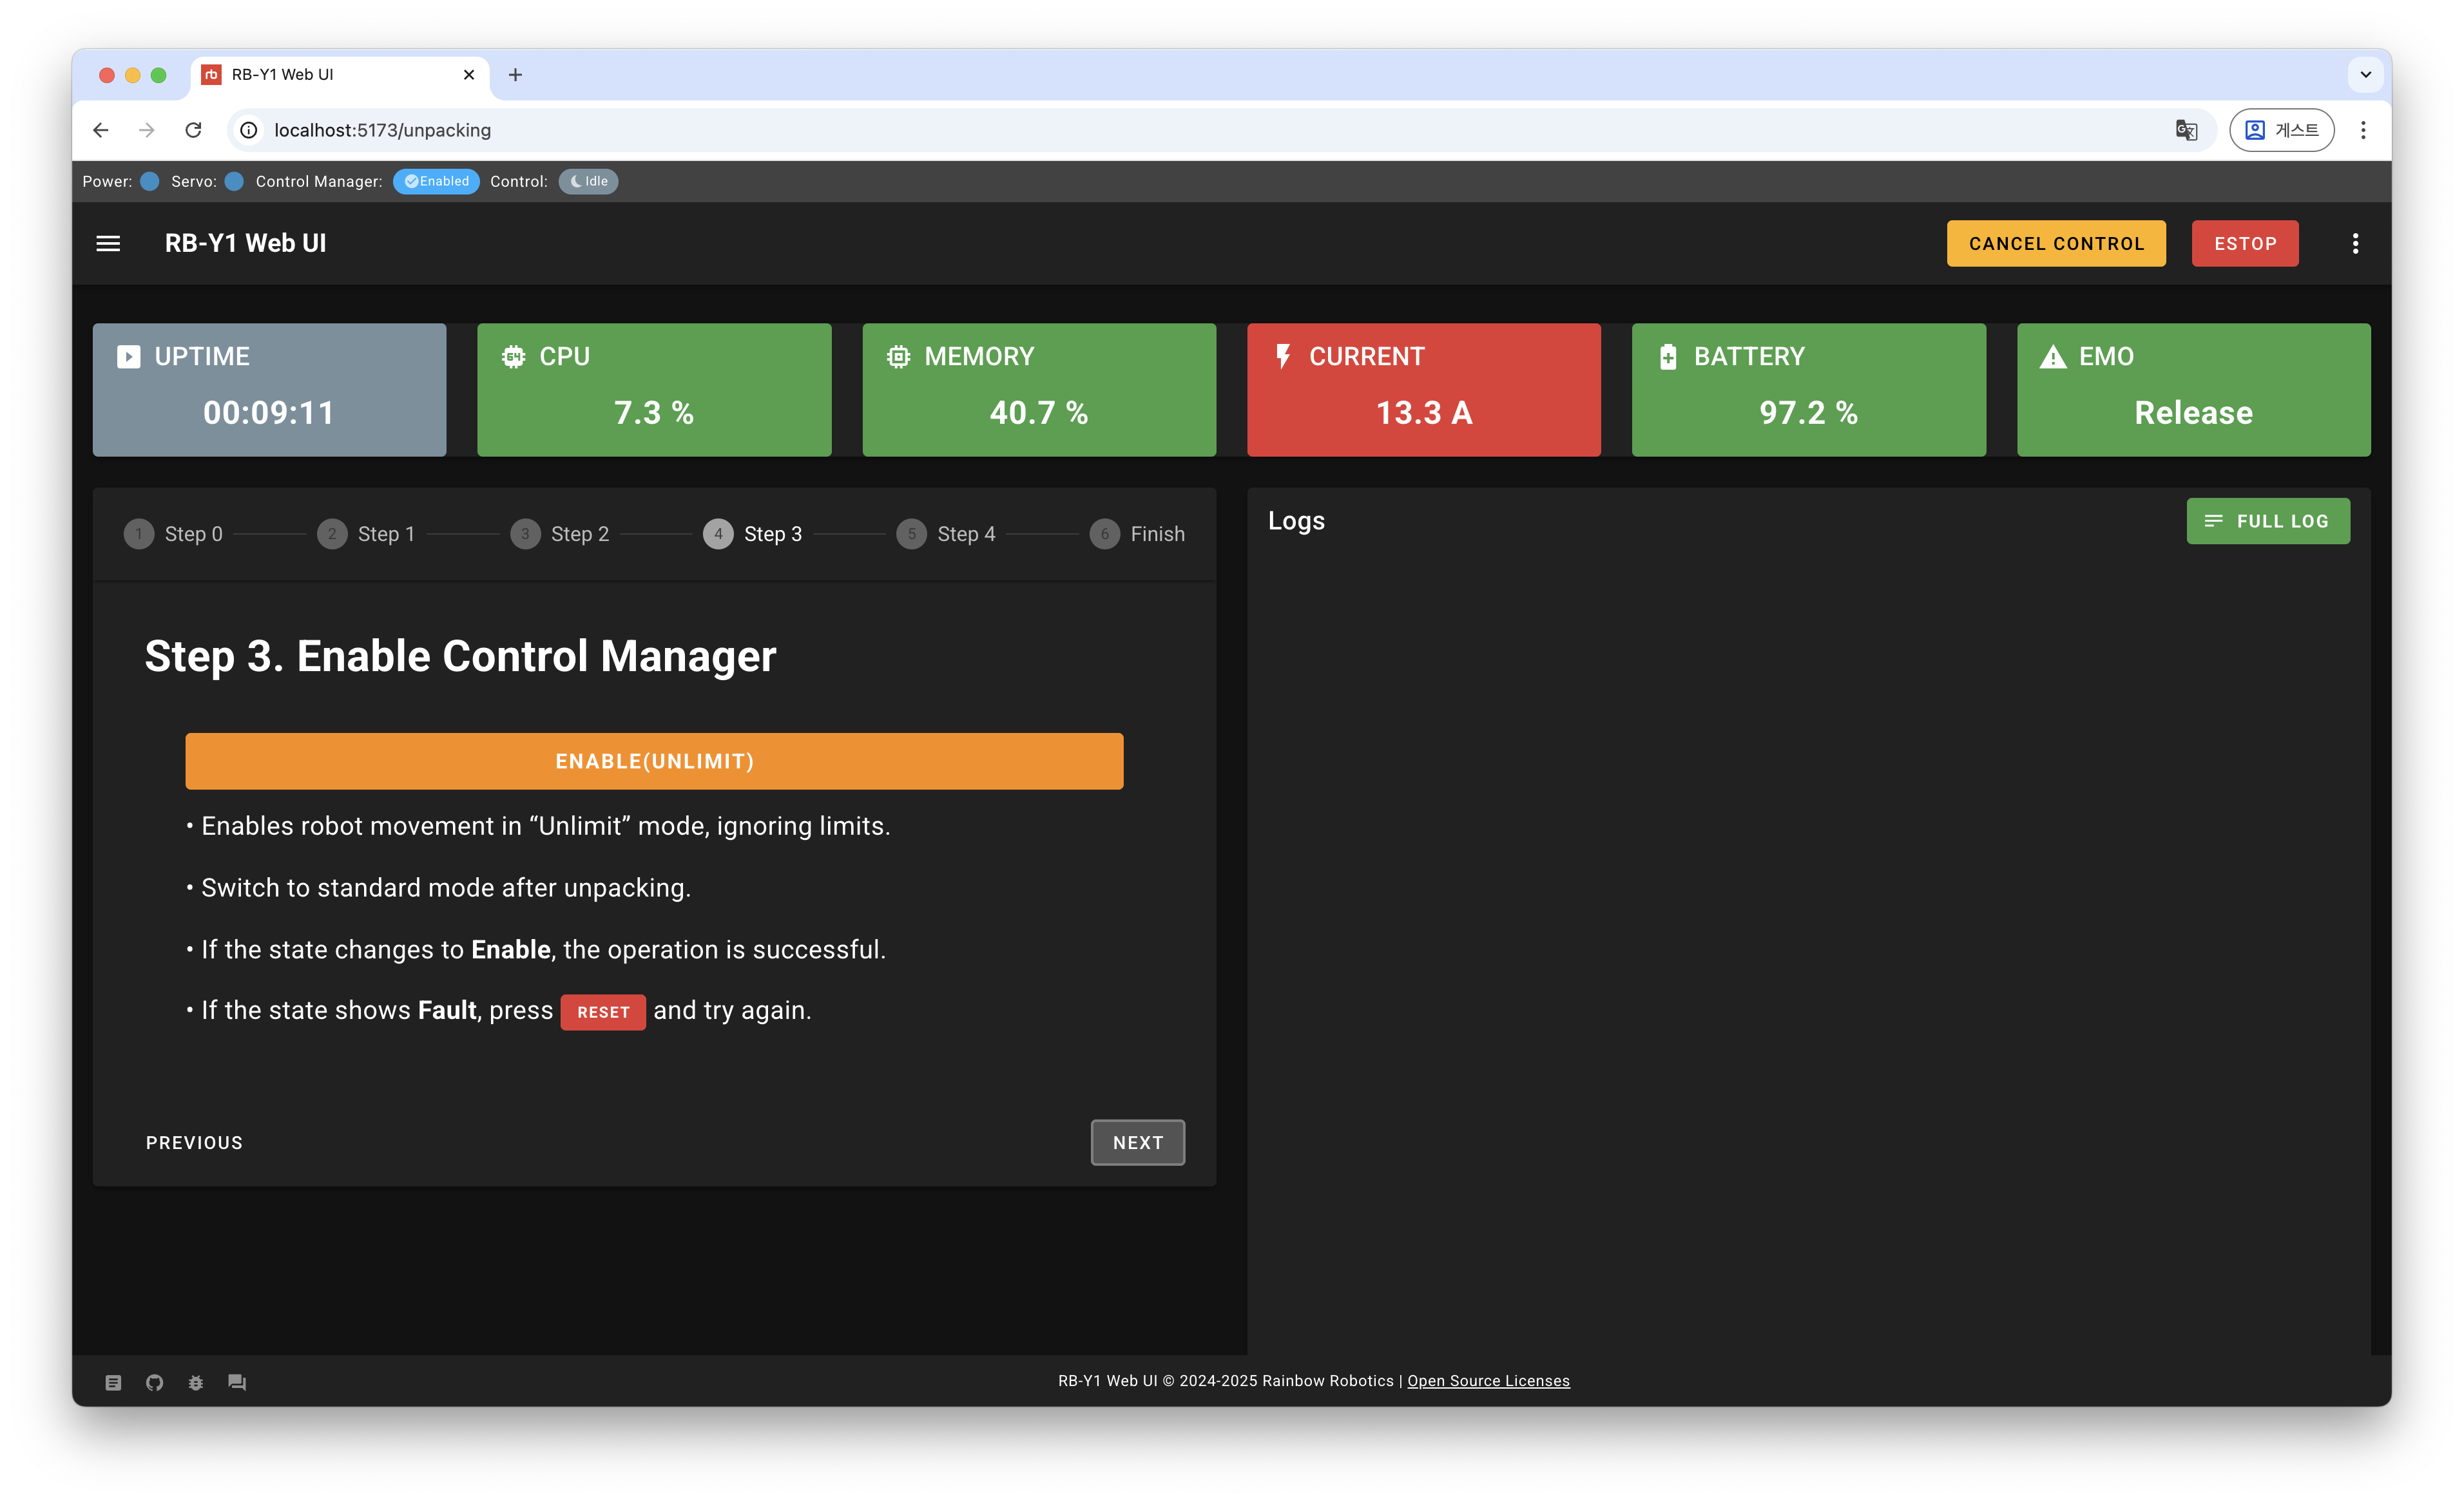Click the Power status indicator dot
This screenshot has height=1502, width=2464.
point(150,181)
